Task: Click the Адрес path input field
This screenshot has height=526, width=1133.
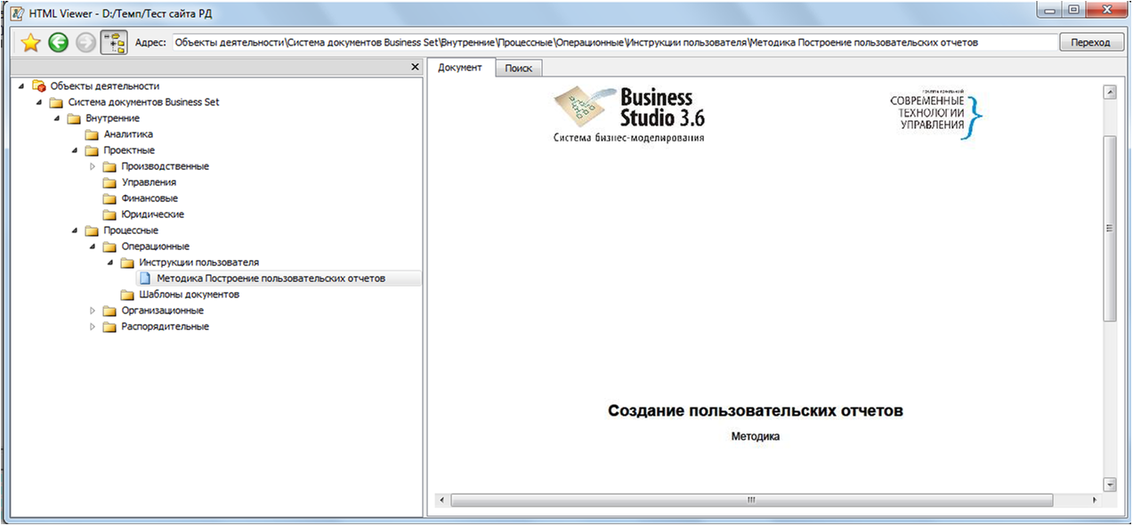Action: (x=612, y=43)
